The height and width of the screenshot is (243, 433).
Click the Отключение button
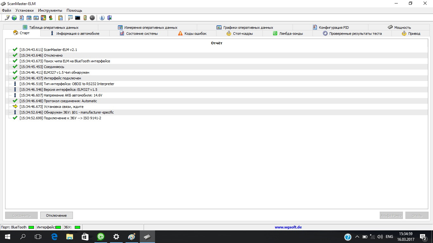click(x=56, y=215)
